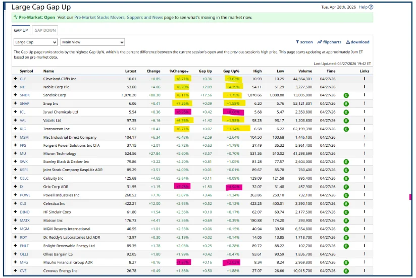Expand the MU row
This screenshot has width=416, height=278.
pyautogui.click(x=15, y=153)
